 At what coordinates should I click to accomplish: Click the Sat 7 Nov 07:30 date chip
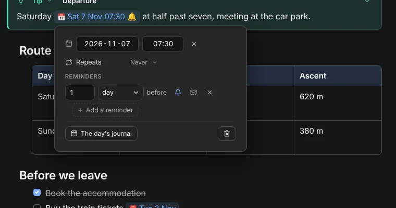coord(97,17)
